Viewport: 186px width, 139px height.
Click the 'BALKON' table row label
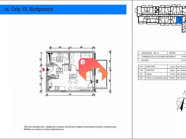tap(145, 60)
